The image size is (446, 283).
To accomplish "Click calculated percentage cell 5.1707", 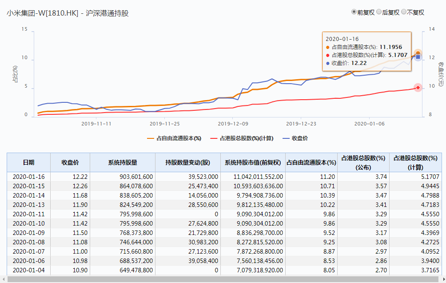I will point(430,177).
